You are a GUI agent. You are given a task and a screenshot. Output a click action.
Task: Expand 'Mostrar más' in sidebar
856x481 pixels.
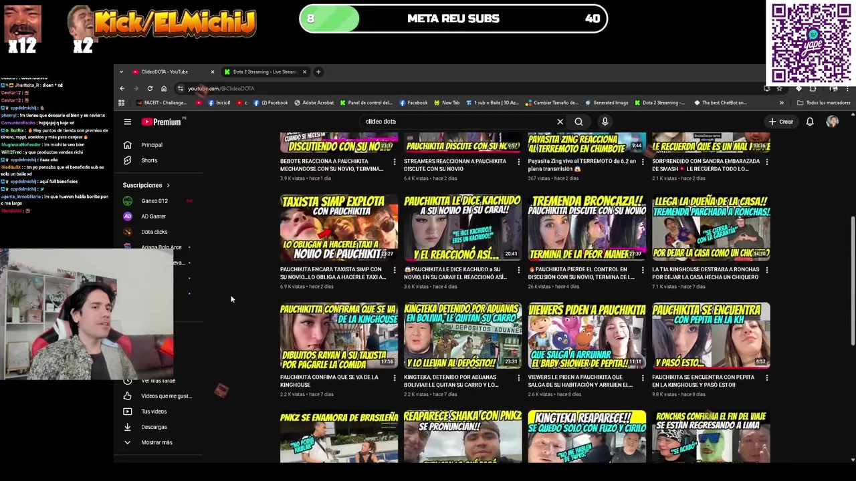[156, 442]
